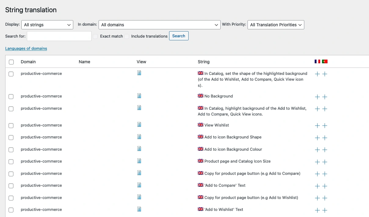Image resolution: width=369 pixels, height=217 pixels.
Task: Add Portuguese translation for "'Add to Wishlist' Text"
Action: pos(325,210)
